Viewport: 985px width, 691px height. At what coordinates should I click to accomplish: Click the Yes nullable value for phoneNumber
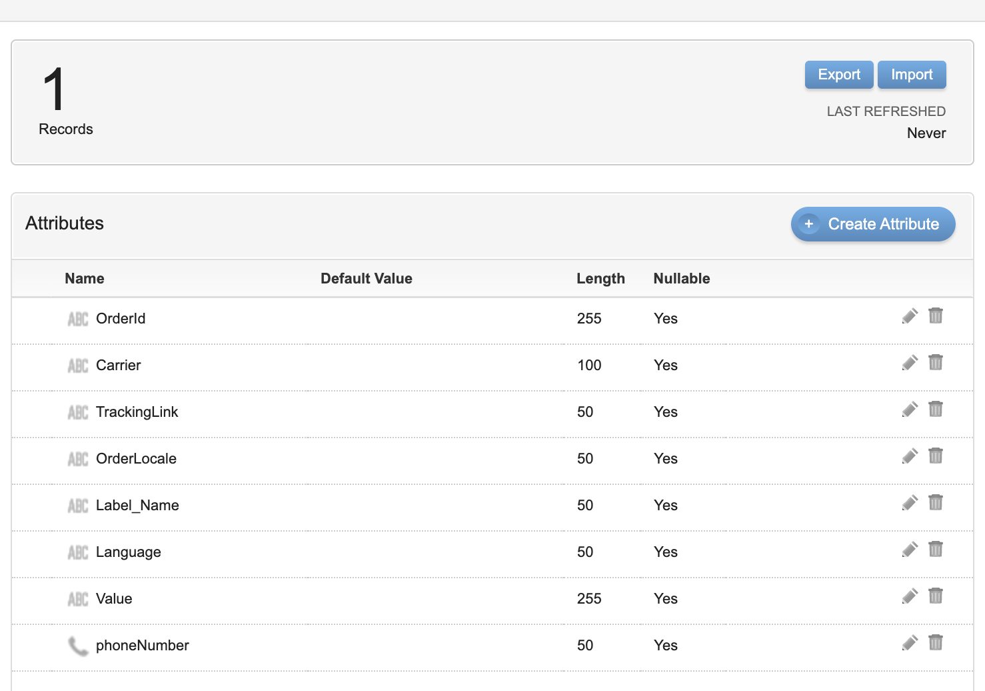tap(666, 646)
